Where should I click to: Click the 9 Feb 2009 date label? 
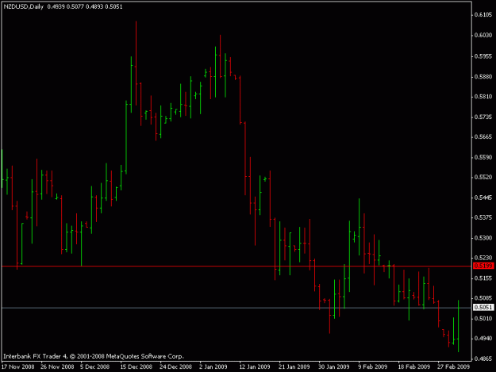(x=373, y=366)
